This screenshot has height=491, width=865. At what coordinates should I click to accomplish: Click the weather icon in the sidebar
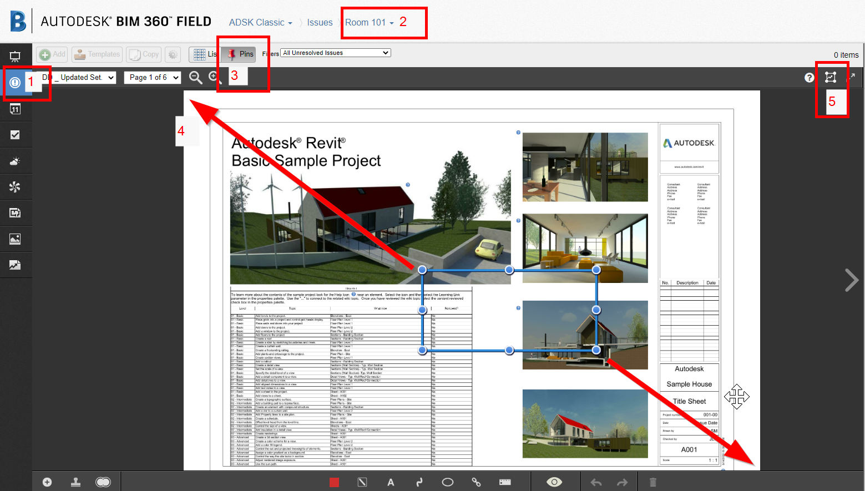click(x=15, y=160)
